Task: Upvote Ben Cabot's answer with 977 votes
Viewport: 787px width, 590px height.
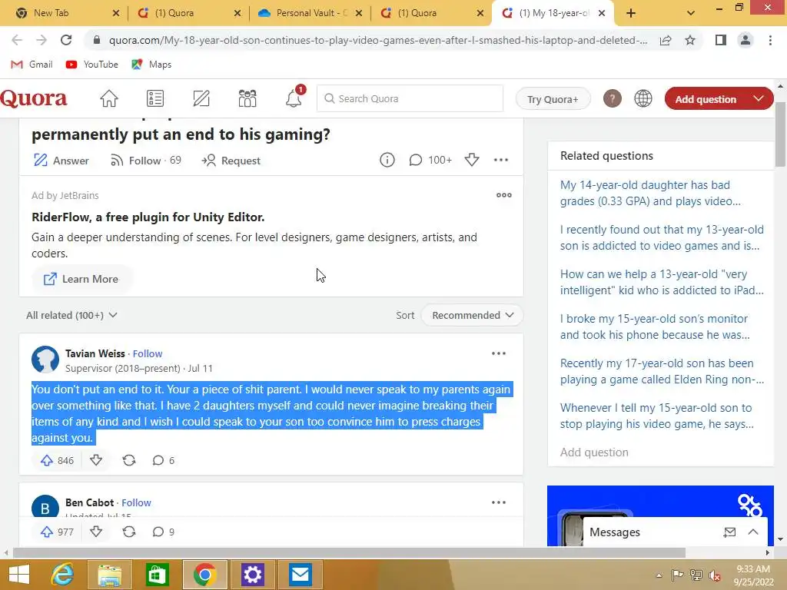Action: 57,532
